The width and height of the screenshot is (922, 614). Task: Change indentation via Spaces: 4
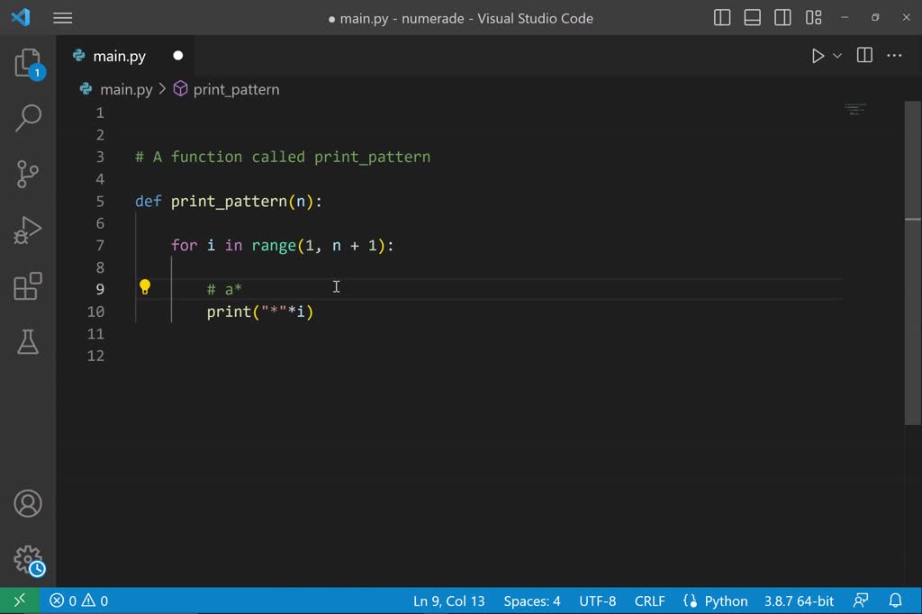(x=531, y=601)
